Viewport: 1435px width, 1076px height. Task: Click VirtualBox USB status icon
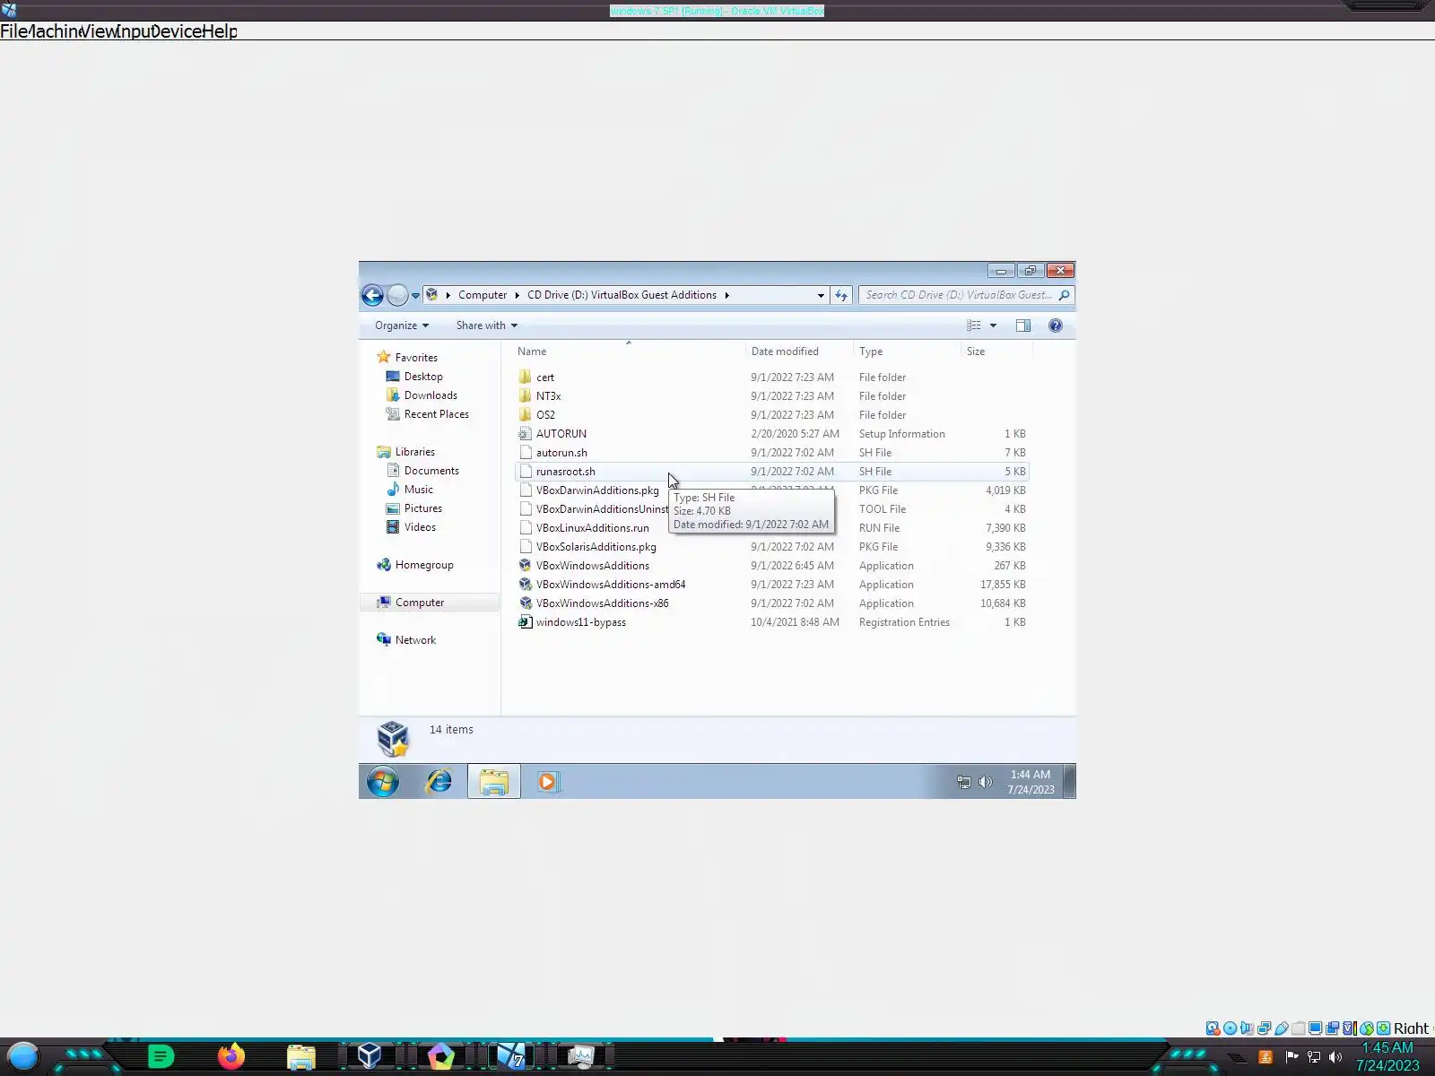(1282, 1028)
